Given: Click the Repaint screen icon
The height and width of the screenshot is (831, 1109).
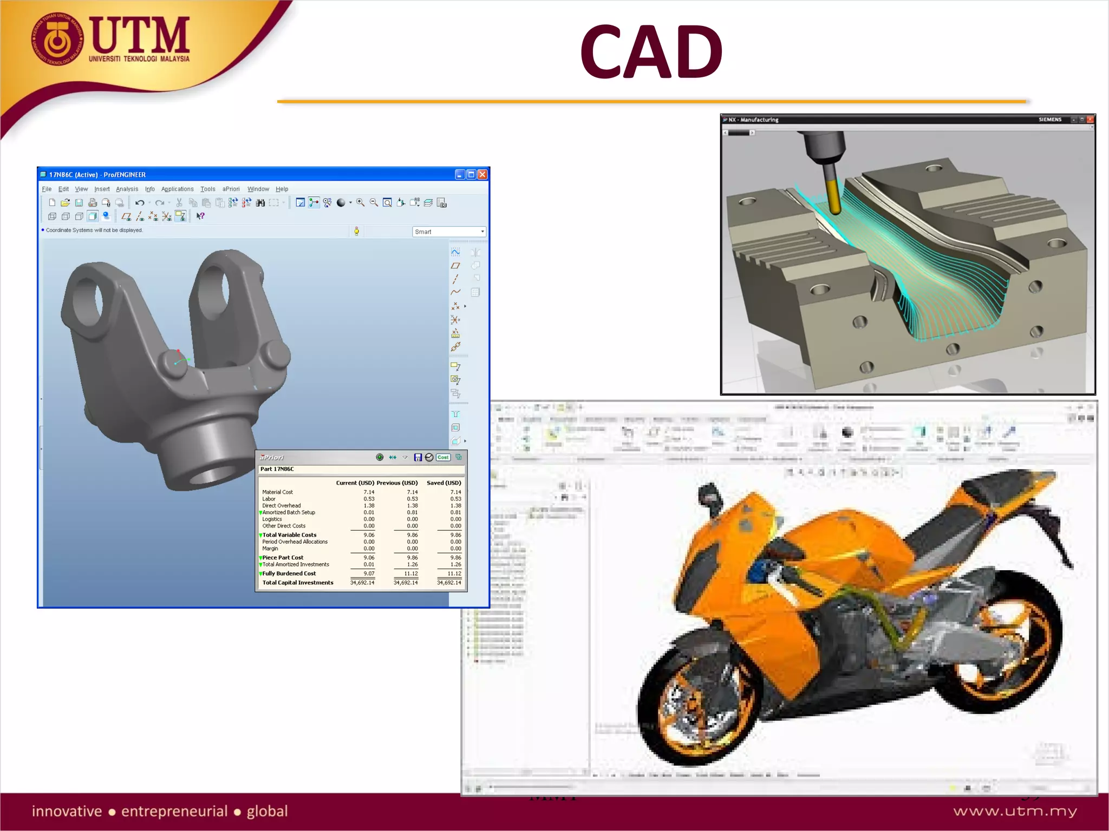Looking at the screenshot, I should click(x=301, y=203).
